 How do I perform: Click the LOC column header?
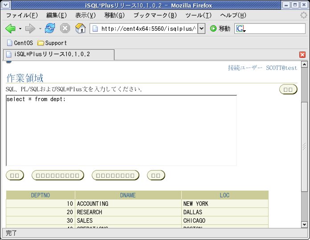tap(225, 195)
